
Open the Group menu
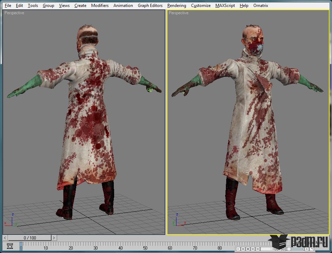click(x=48, y=6)
